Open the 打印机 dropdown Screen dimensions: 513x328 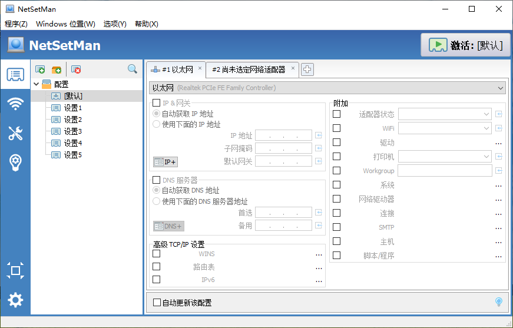445,157
